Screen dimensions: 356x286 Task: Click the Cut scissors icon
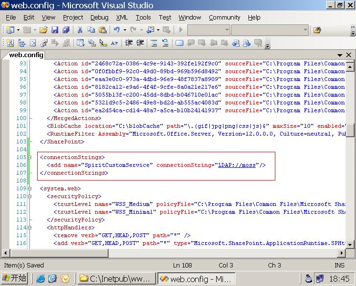(80, 30)
